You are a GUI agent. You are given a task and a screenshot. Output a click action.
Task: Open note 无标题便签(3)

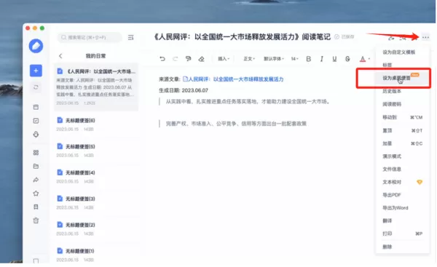(x=96, y=203)
